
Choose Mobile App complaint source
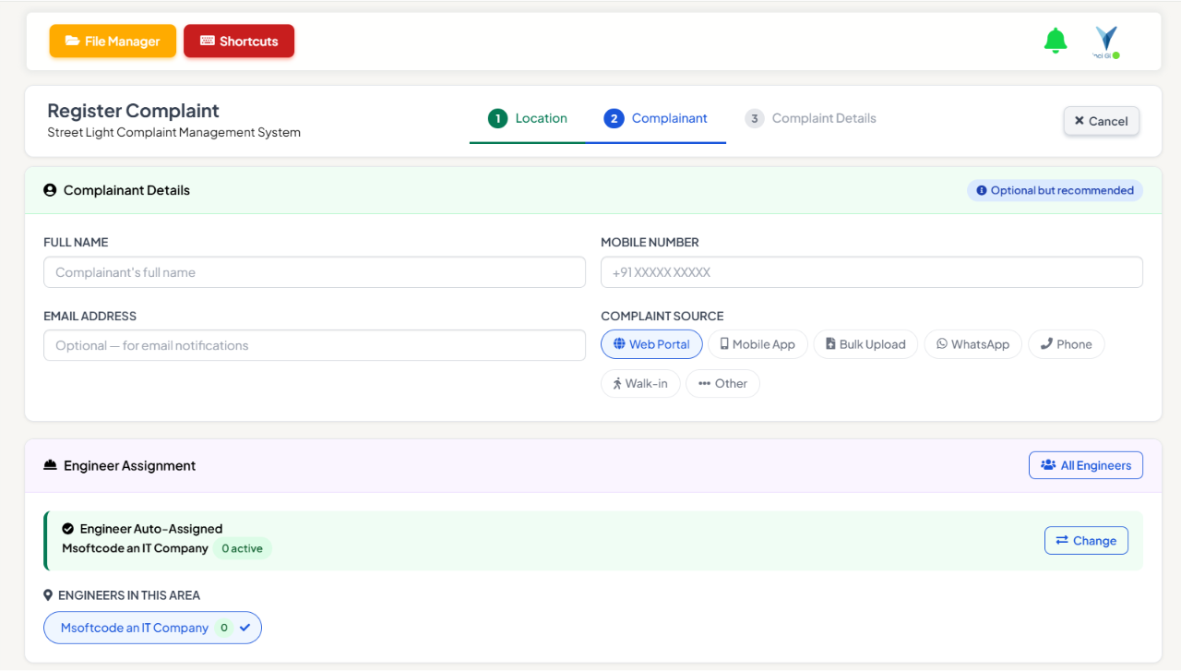pos(758,344)
